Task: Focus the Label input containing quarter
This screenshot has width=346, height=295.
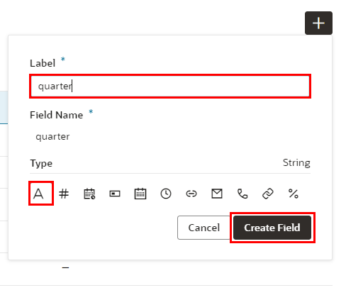Action: point(170,87)
